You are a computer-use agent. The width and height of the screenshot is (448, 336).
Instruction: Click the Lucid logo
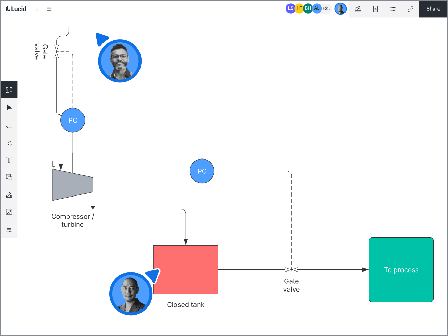[16, 9]
